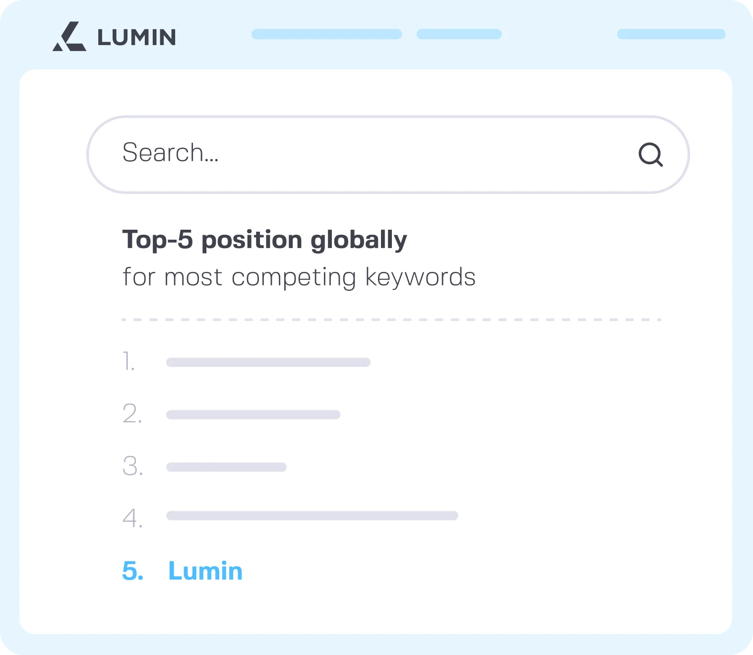Viewport: 753px width, 655px height.
Task: Open the second ranked result placeholder bar
Action: point(253,415)
